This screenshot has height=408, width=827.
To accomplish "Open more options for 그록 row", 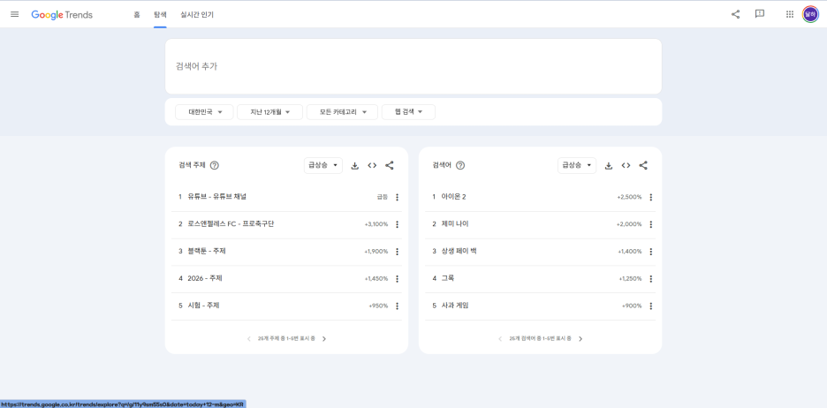I will pyautogui.click(x=651, y=279).
